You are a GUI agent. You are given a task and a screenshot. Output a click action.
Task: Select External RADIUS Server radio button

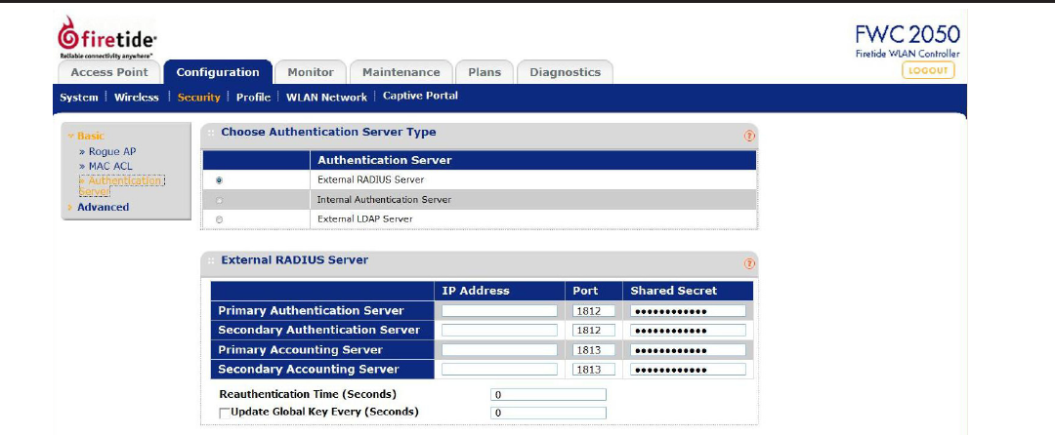[220, 180]
